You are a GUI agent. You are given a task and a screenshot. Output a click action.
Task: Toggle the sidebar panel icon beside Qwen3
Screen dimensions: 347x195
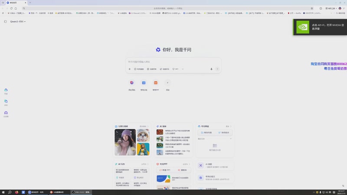pyautogui.click(x=5, y=21)
